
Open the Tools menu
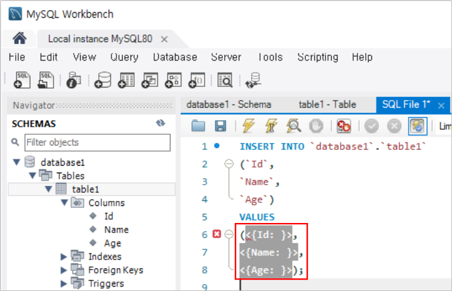(x=270, y=57)
